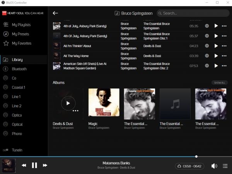Open more options for American Skin track
Image resolution: width=232 pixels, height=174 pixels.
click(x=224, y=66)
